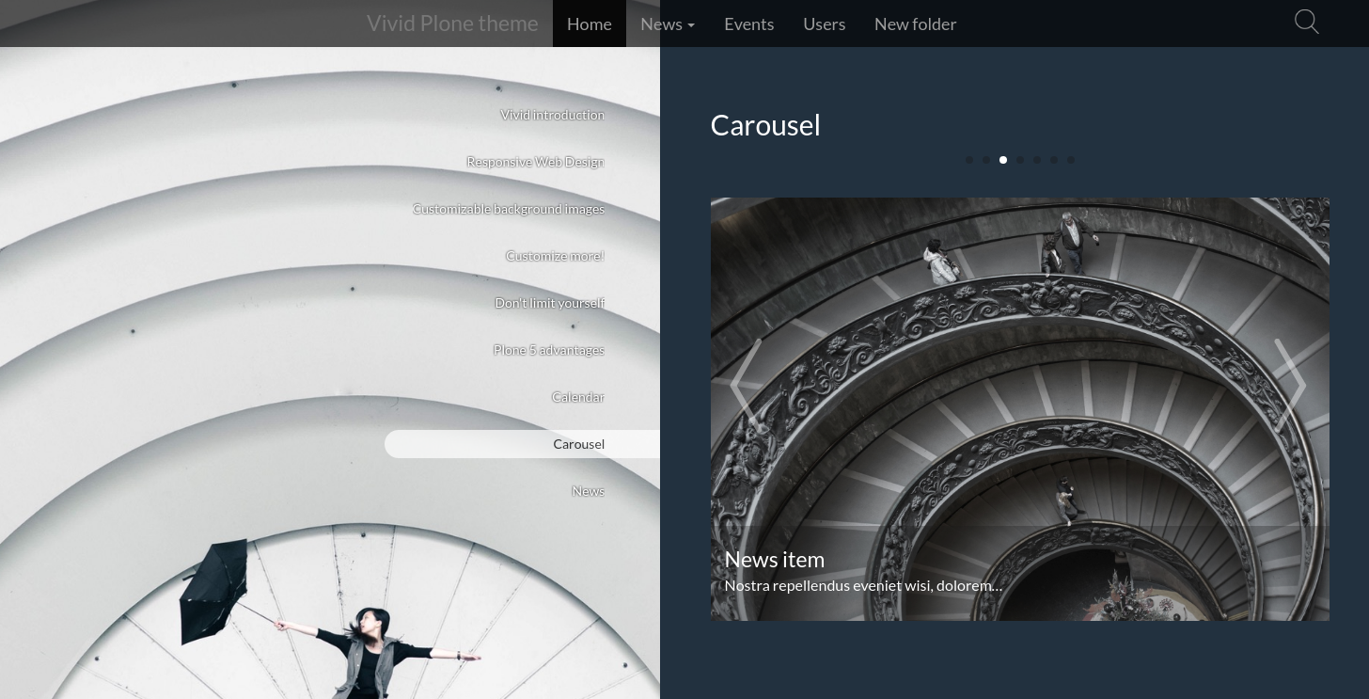Navigate to Don't limit yourself section

(x=550, y=303)
